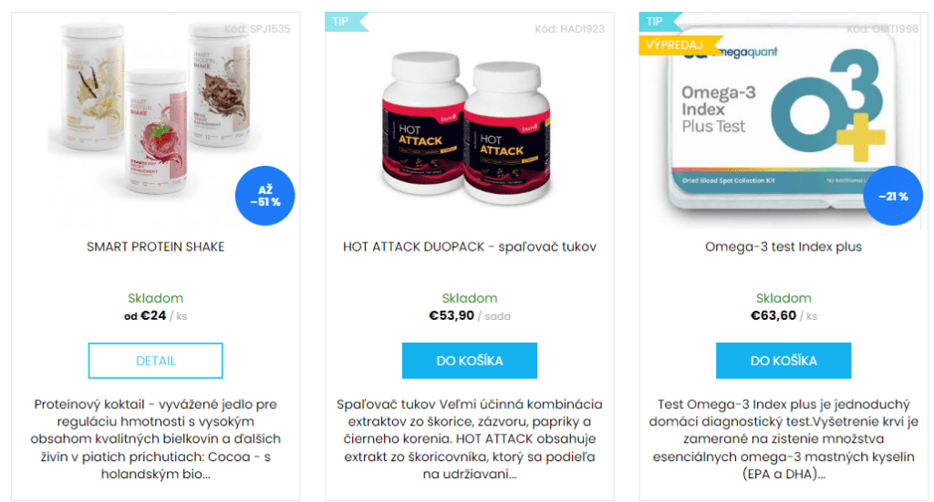Click the product code HAD1923 label
Image resolution: width=934 pixels, height=502 pixels.
569,28
